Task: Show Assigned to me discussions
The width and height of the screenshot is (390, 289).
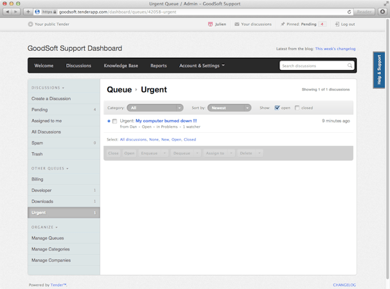Action: tap(64, 121)
